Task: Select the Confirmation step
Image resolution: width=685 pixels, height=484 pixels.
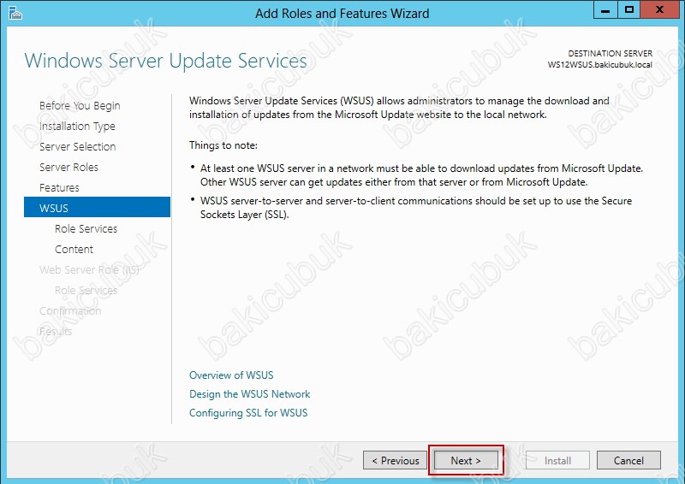Action: 70,310
